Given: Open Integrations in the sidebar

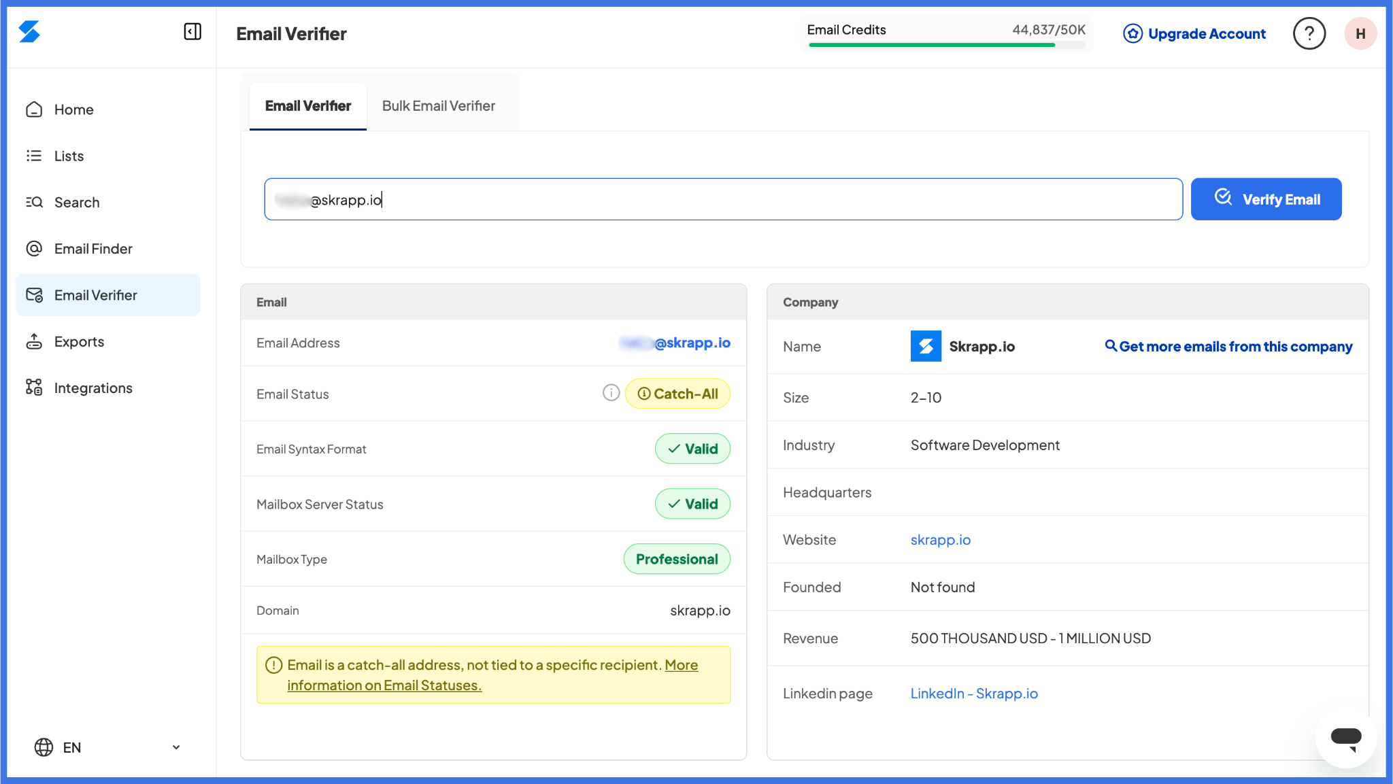Looking at the screenshot, I should [108, 388].
